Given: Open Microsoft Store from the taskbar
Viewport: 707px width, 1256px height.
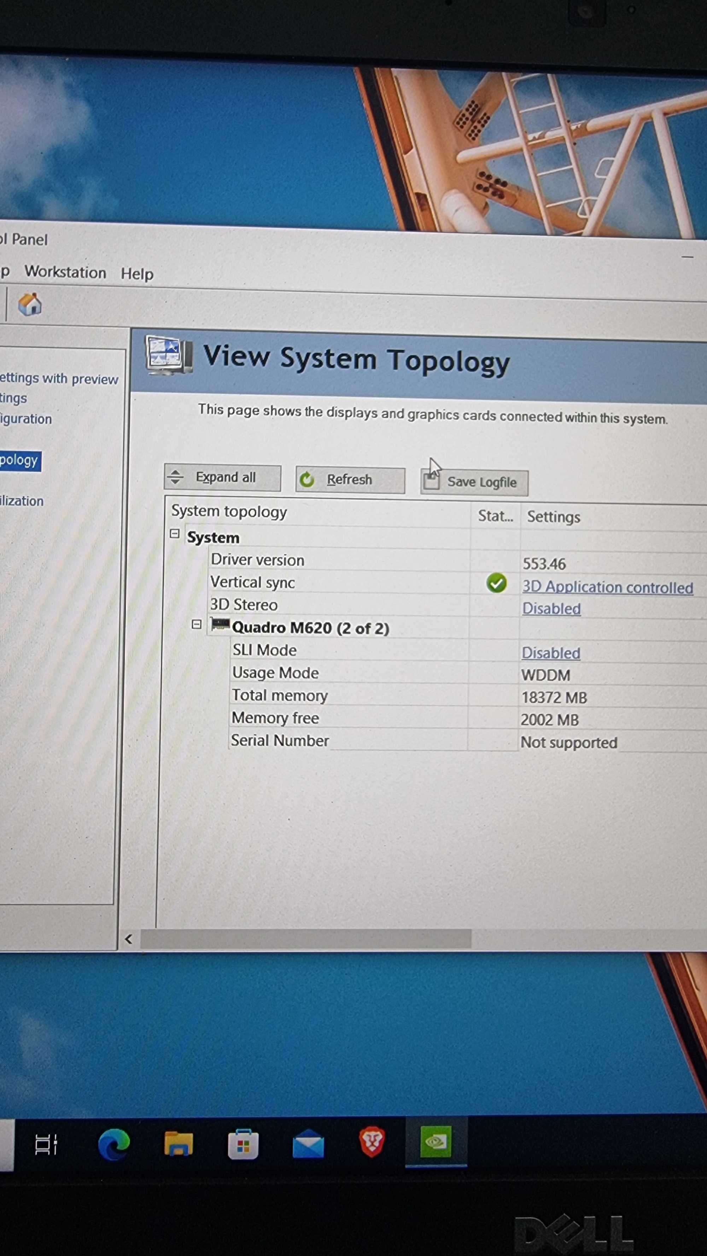Looking at the screenshot, I should click(x=243, y=1144).
